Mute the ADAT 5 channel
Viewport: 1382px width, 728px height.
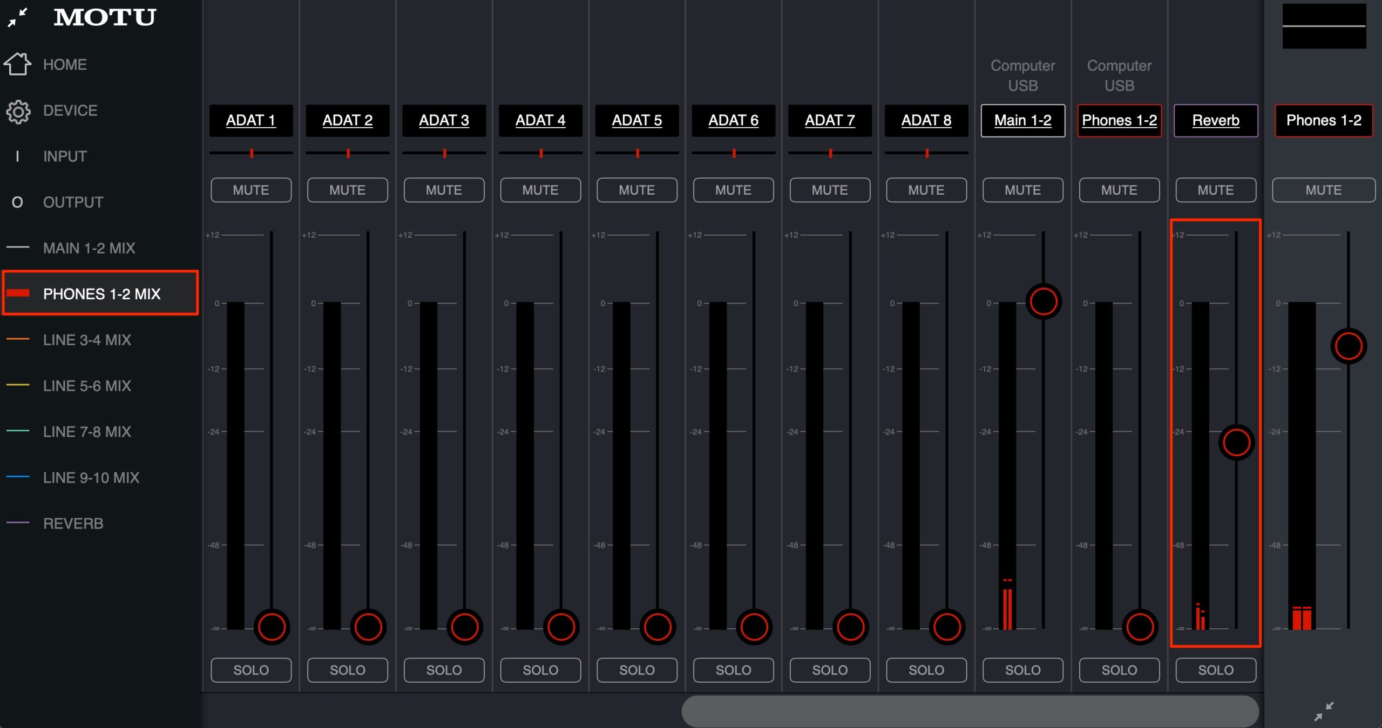[637, 190]
